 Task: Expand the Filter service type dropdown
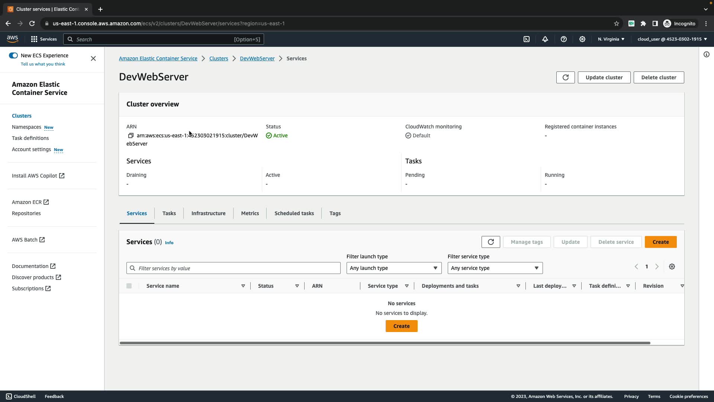point(495,268)
